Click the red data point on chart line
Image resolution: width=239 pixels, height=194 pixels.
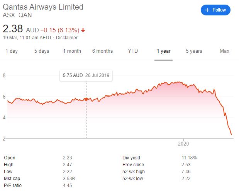click(86, 99)
